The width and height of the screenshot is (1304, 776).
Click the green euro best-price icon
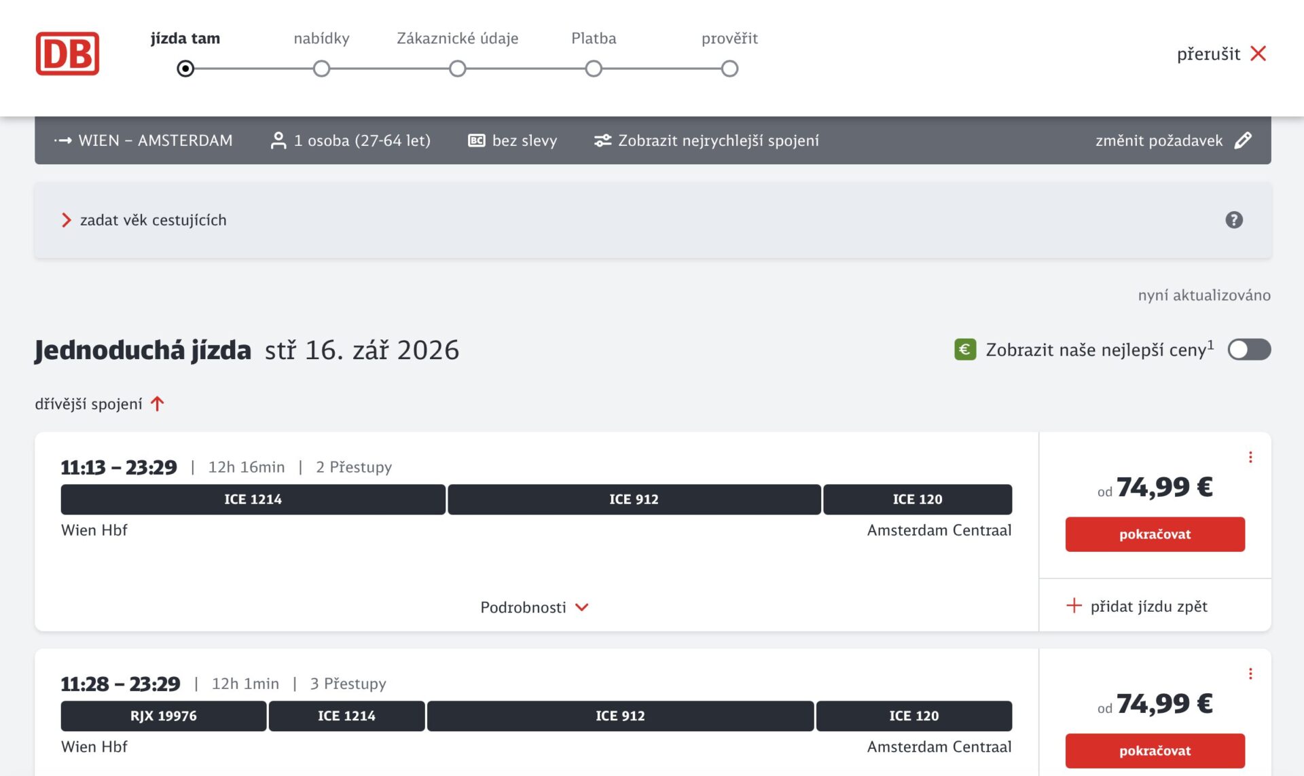coord(965,350)
